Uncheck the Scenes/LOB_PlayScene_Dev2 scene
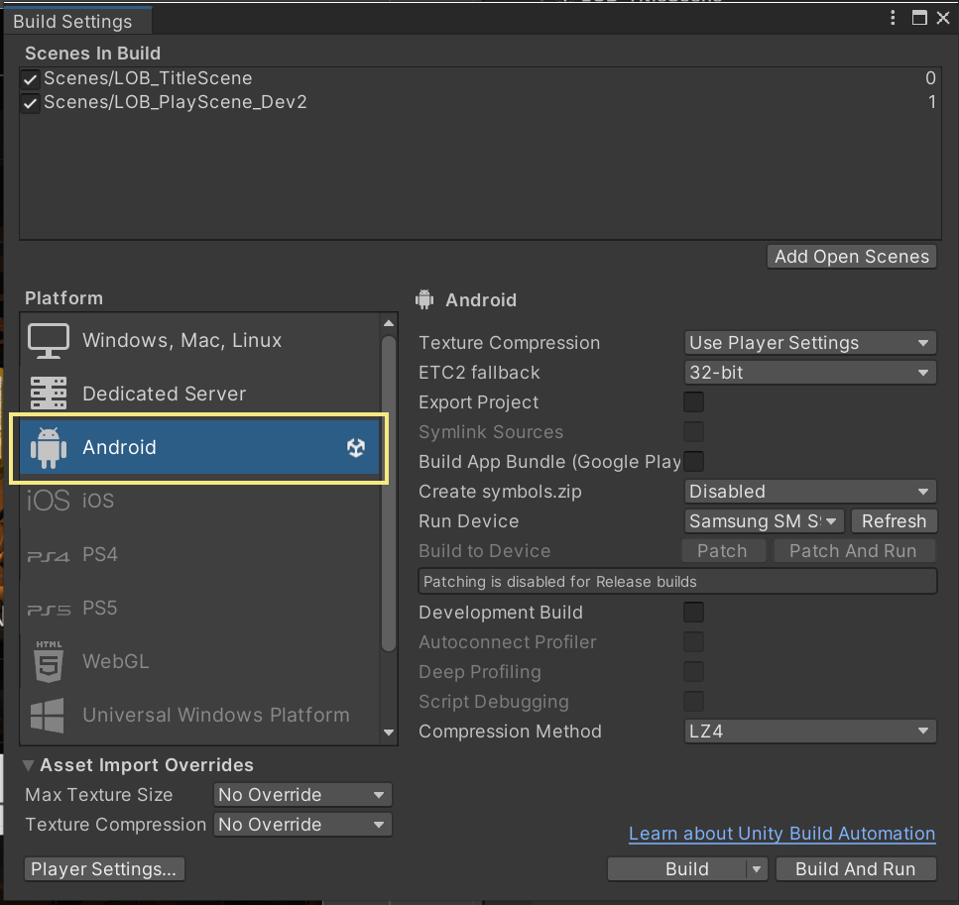959x905 pixels. (30, 103)
